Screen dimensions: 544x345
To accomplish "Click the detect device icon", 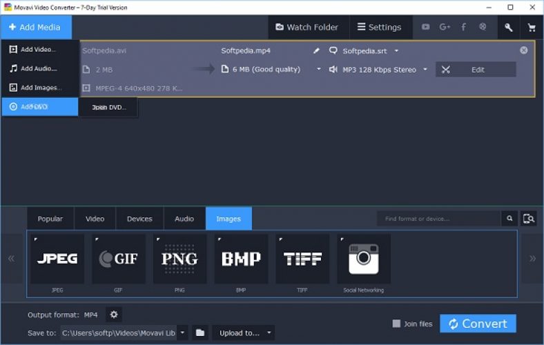I will coord(529,219).
